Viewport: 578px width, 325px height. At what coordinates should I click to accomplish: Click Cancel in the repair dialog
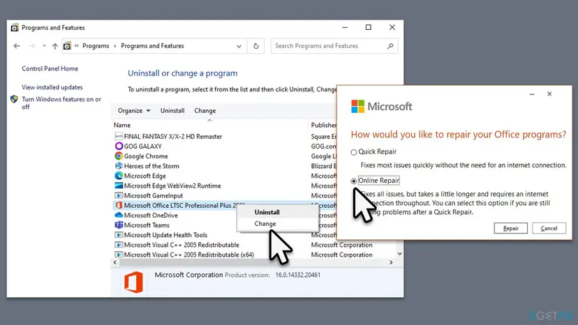(x=549, y=228)
